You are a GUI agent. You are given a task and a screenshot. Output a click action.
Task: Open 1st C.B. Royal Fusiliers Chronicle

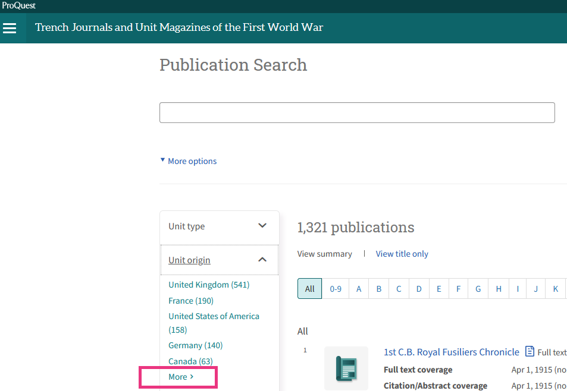[451, 352]
